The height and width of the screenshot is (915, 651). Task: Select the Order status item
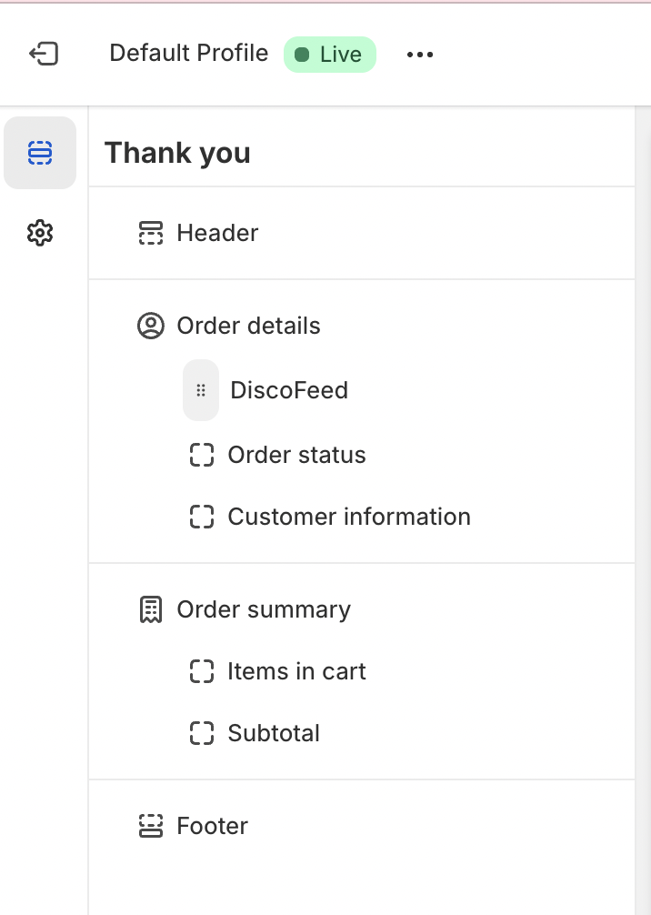(x=296, y=455)
